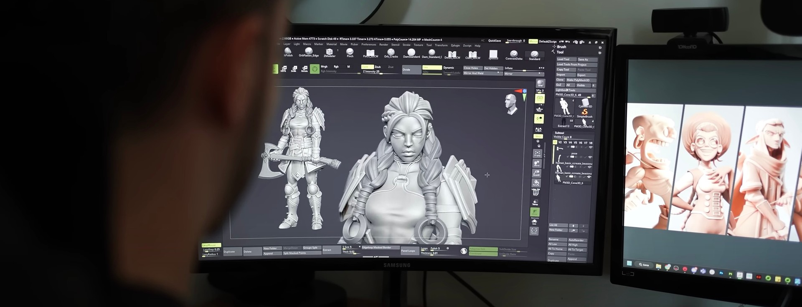Open Search in the Windows taskbar
802x307 pixels.
(x=644, y=265)
